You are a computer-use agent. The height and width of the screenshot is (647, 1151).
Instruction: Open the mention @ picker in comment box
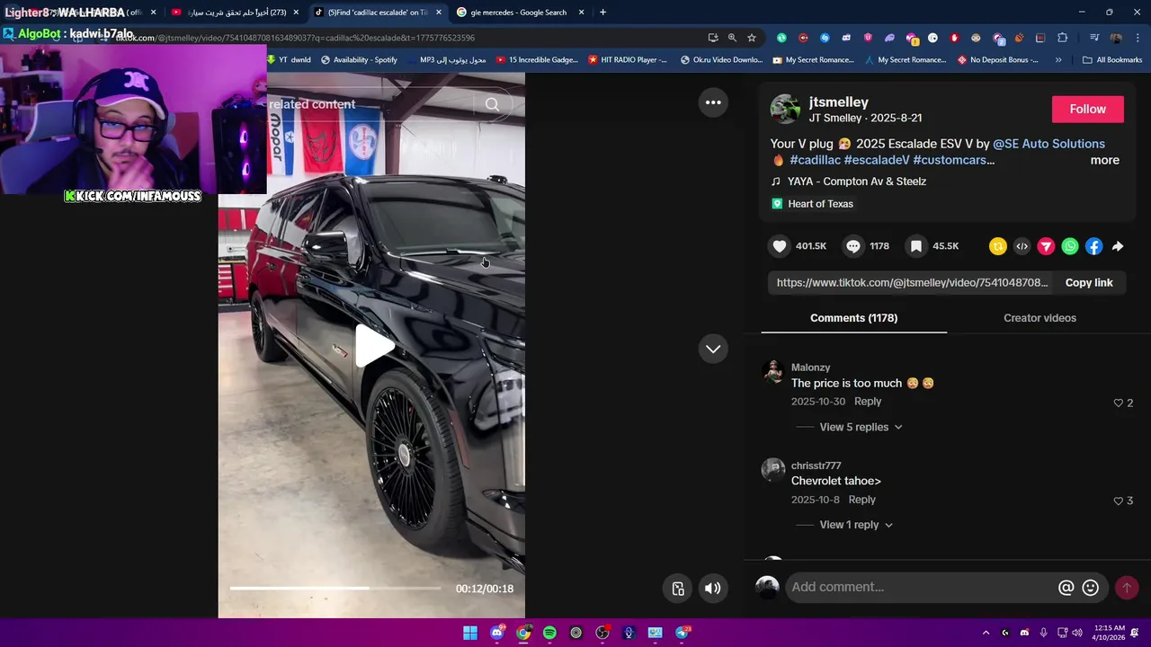pyautogui.click(x=1066, y=588)
